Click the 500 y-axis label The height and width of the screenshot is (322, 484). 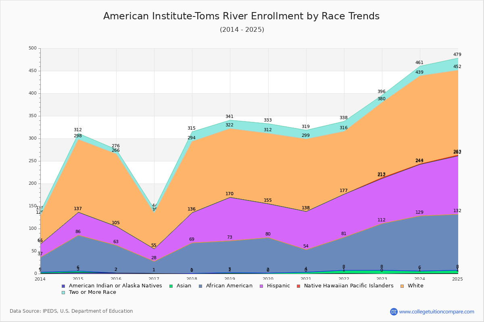tap(33, 48)
